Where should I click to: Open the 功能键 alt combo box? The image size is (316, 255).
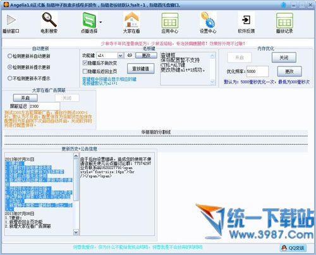pyautogui.click(x=109, y=56)
